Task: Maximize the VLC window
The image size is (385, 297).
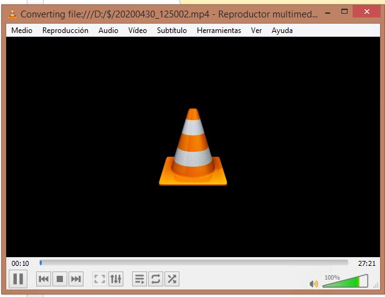Action: 345,11
